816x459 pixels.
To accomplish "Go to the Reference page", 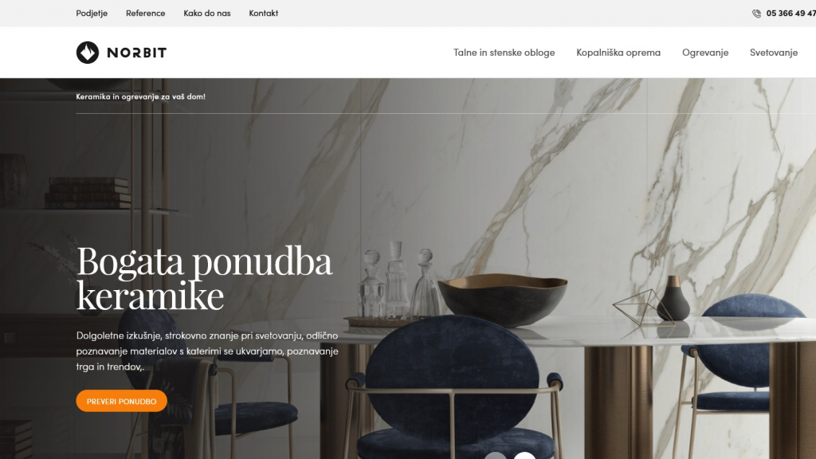I will 145,13.
